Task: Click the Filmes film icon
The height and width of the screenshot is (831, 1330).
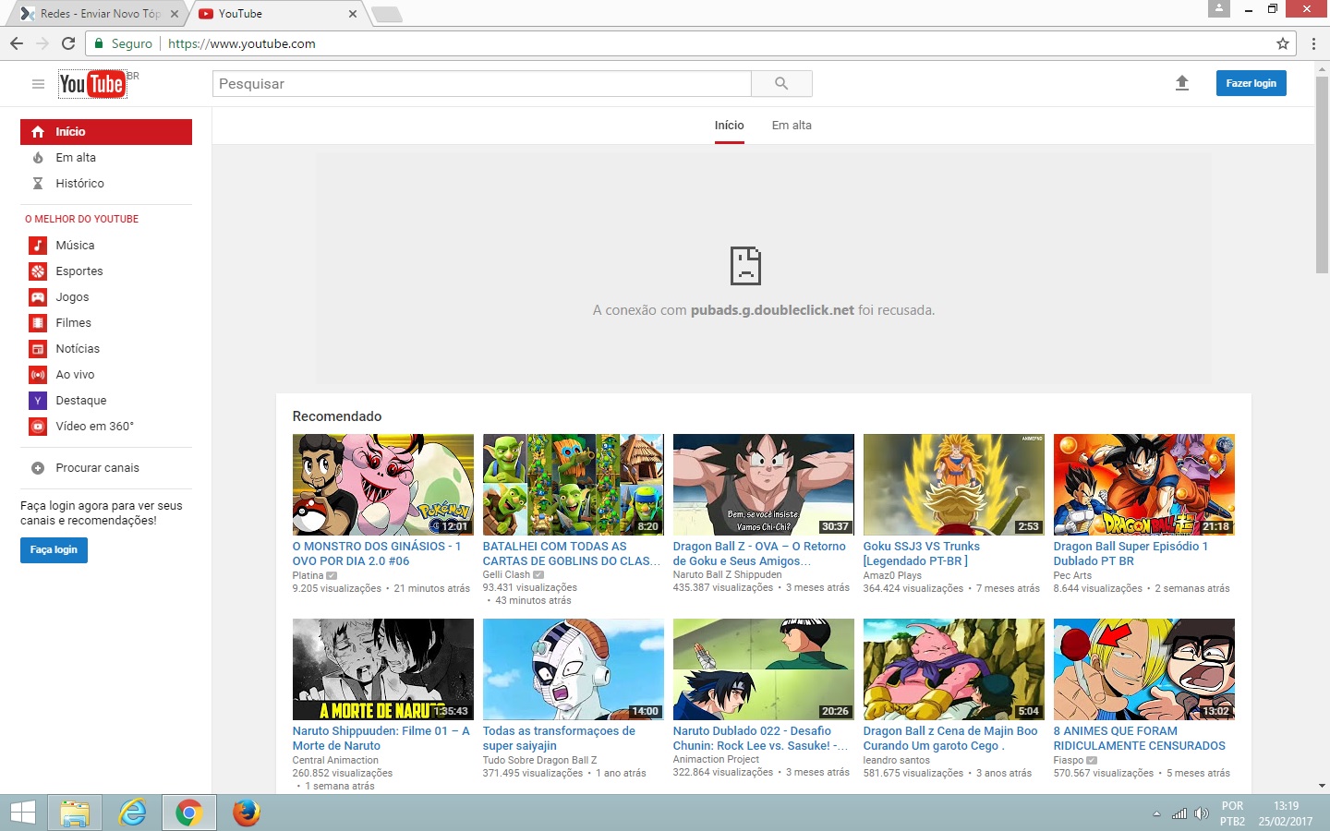Action: click(38, 323)
